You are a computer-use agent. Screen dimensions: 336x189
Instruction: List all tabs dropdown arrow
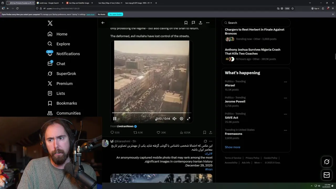coord(310,3)
